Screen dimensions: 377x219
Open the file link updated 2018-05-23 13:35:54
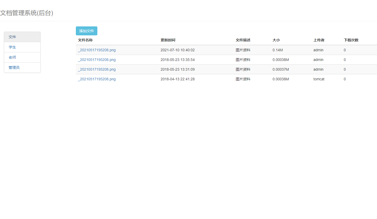pyautogui.click(x=97, y=60)
